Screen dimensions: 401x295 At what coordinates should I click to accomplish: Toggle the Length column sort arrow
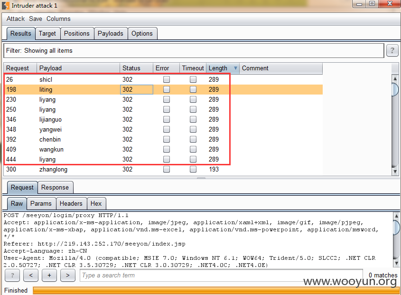click(235, 68)
